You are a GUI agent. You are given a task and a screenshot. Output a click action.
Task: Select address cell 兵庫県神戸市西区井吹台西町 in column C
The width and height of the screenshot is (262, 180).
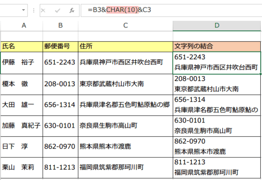click(x=125, y=63)
